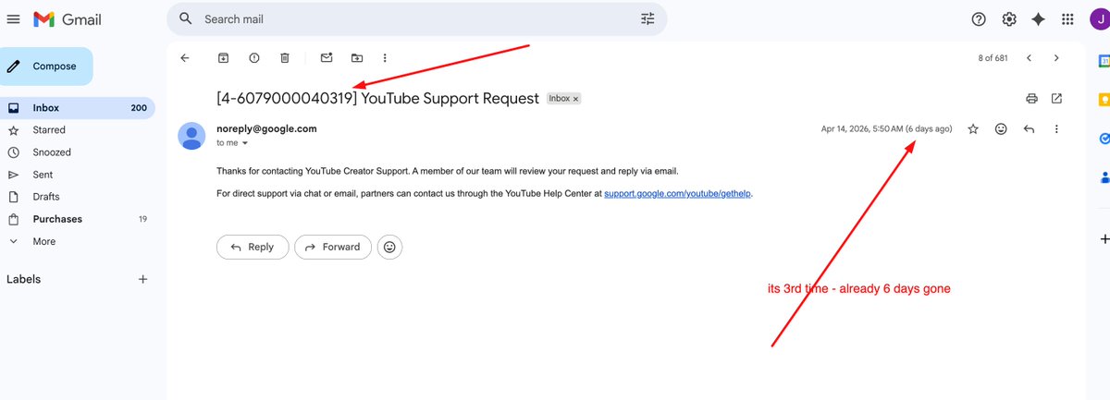Open the Google apps grid

1068,19
